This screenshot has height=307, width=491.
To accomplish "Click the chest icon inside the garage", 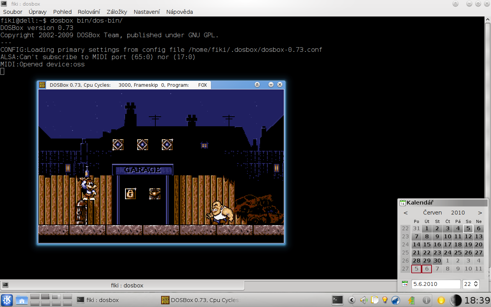I will (x=155, y=193).
